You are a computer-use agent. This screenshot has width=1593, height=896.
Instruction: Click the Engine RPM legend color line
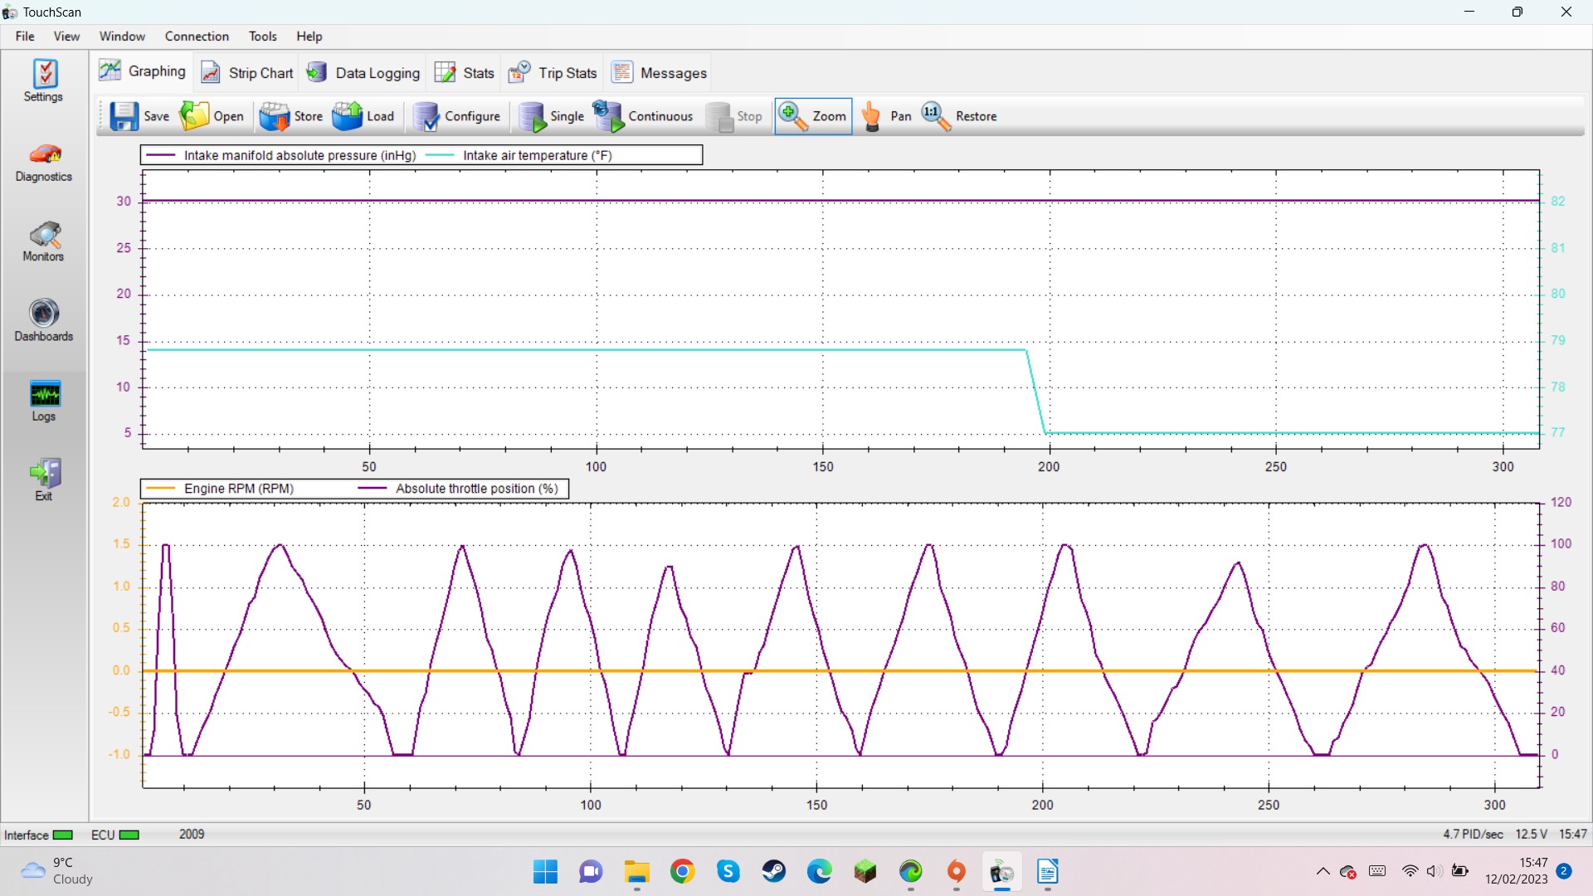(160, 489)
